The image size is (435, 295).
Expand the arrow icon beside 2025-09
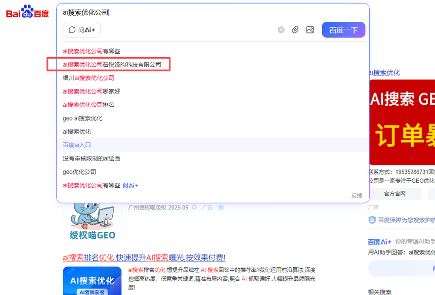[194, 207]
